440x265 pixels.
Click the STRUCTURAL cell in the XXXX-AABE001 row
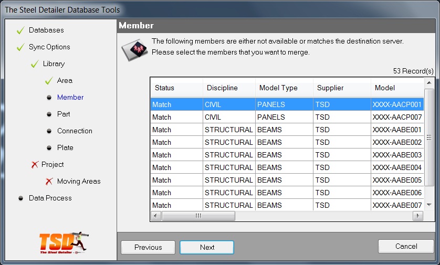pyautogui.click(x=229, y=130)
